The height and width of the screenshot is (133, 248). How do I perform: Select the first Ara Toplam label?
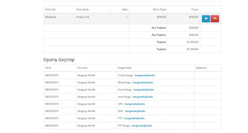(159, 28)
